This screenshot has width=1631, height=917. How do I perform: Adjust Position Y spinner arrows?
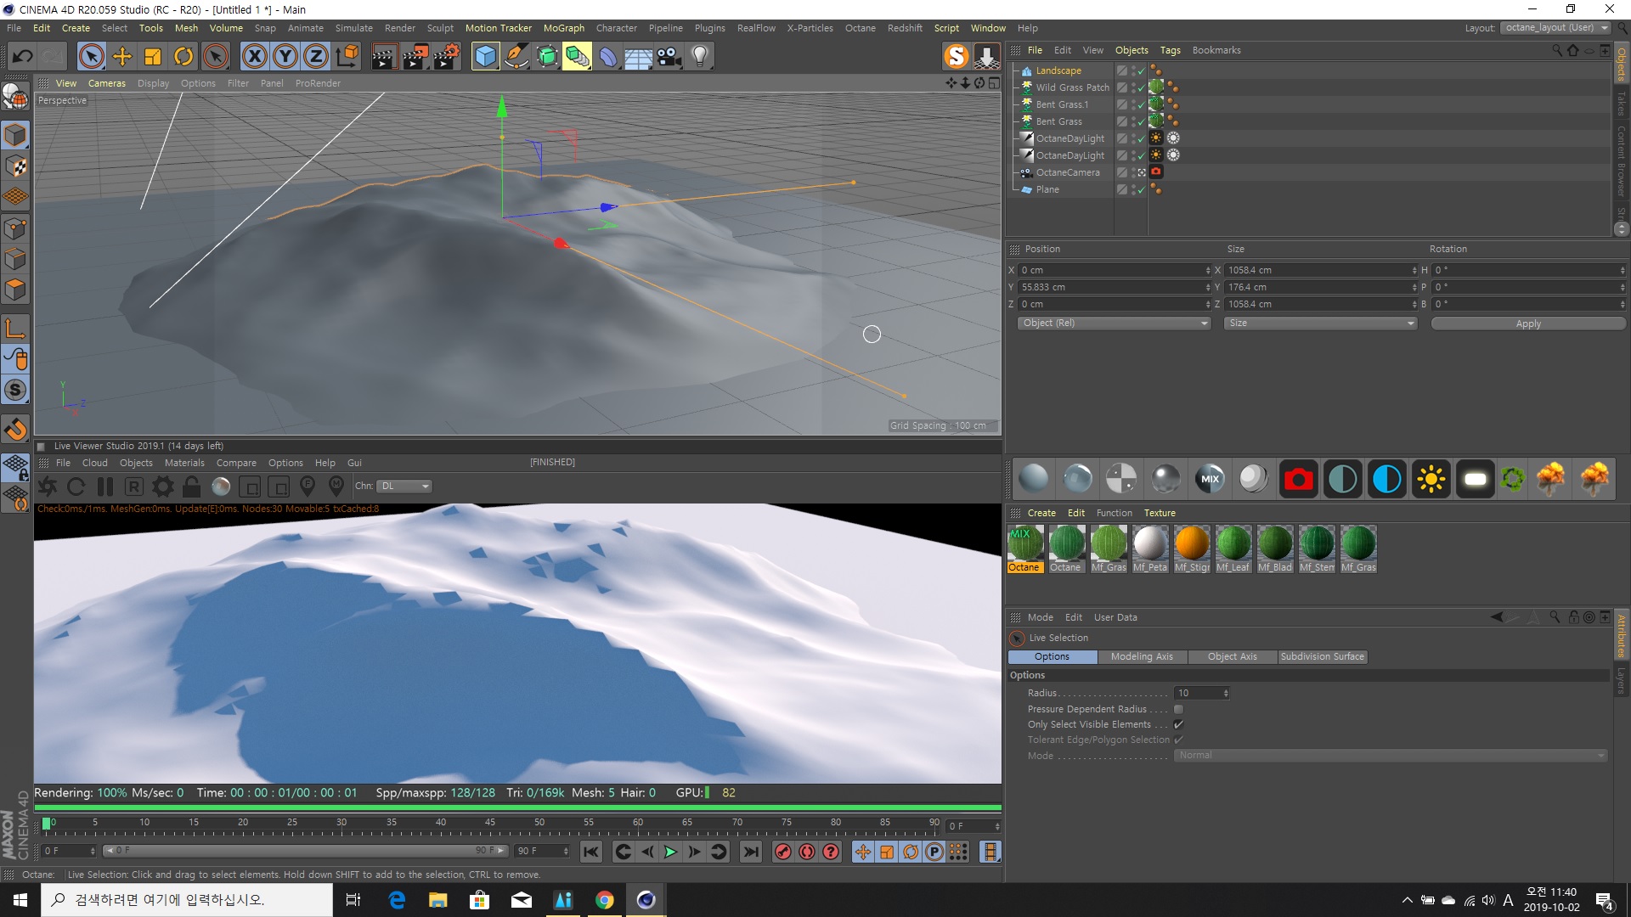click(1208, 288)
